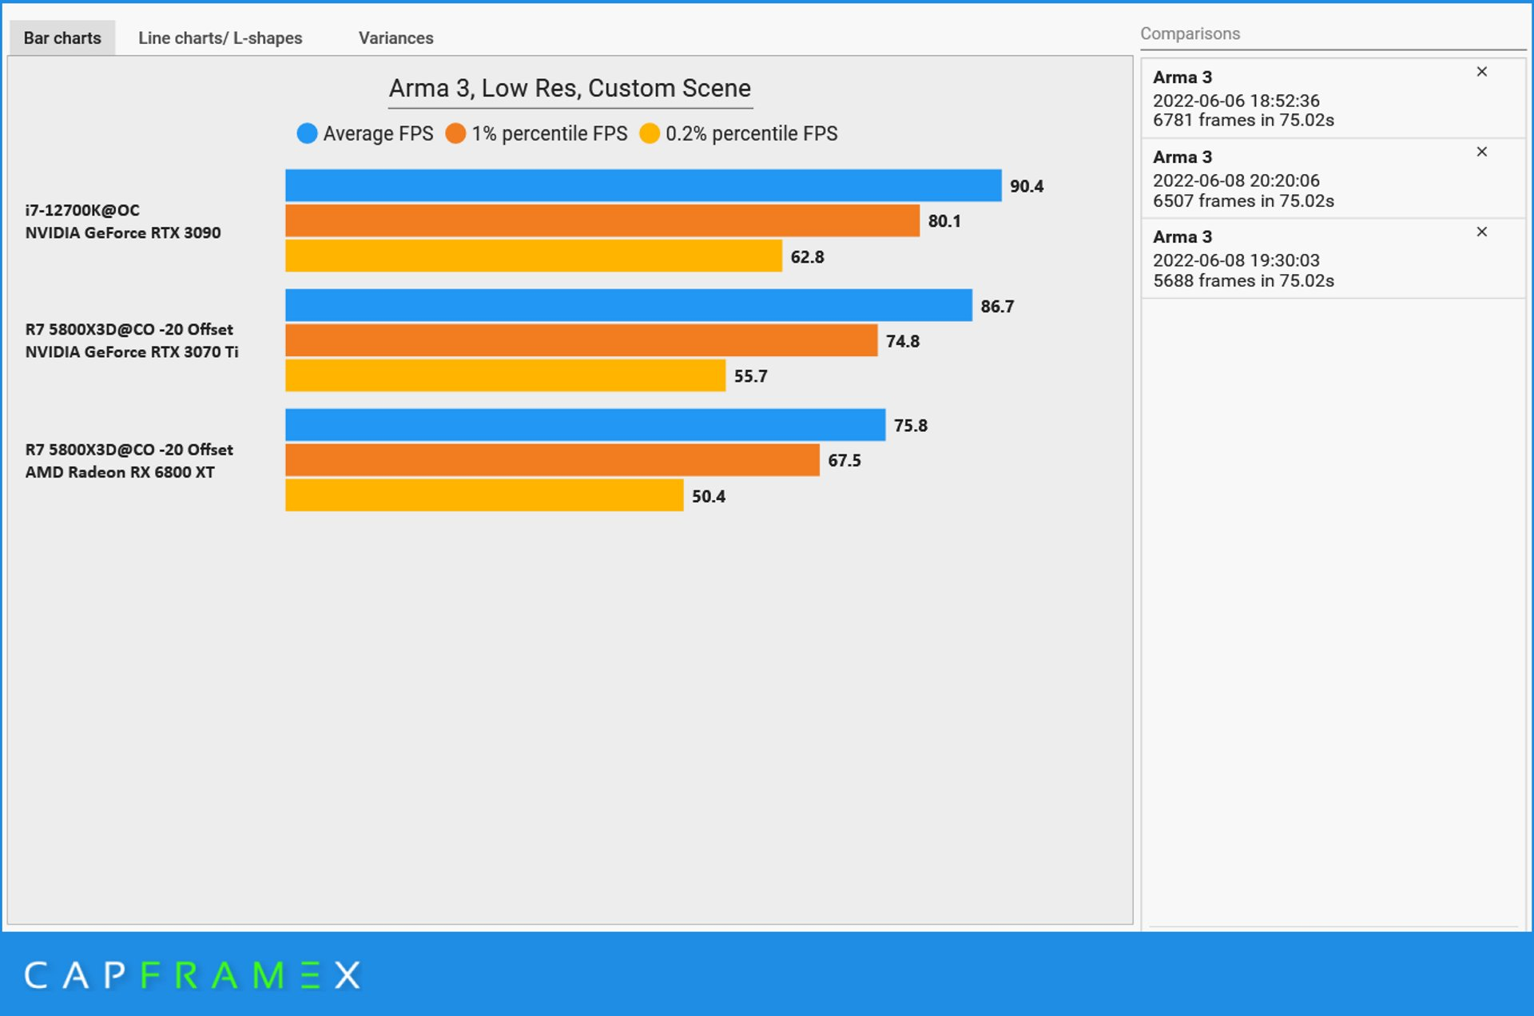1534x1016 pixels.
Task: Open the Variances tab
Action: pos(395,38)
